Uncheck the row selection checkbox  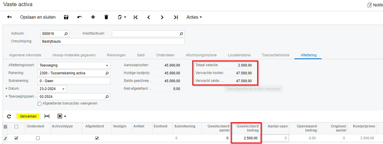click(16, 138)
